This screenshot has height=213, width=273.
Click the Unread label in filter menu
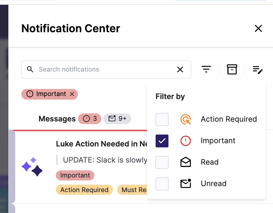click(214, 183)
